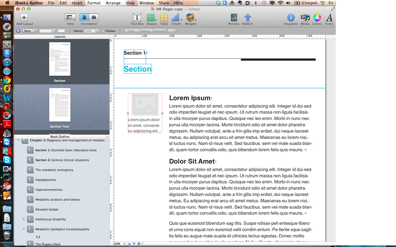Enable the Shadow checkbox
This screenshot has width=396, height=247.
103,31
